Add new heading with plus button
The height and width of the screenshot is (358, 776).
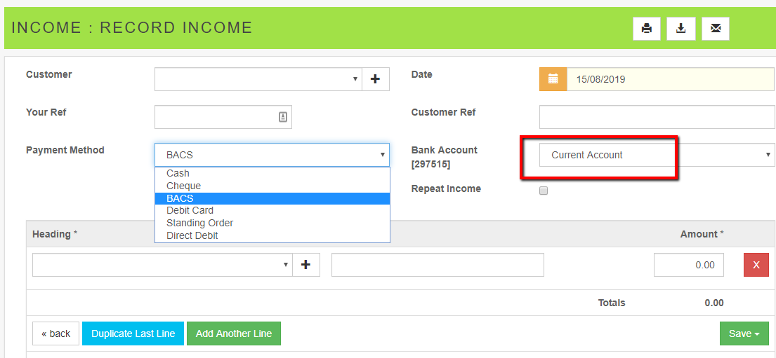point(306,265)
